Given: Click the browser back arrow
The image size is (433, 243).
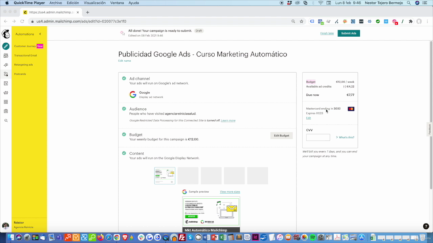Looking at the screenshot, I should click(x=5, y=21).
